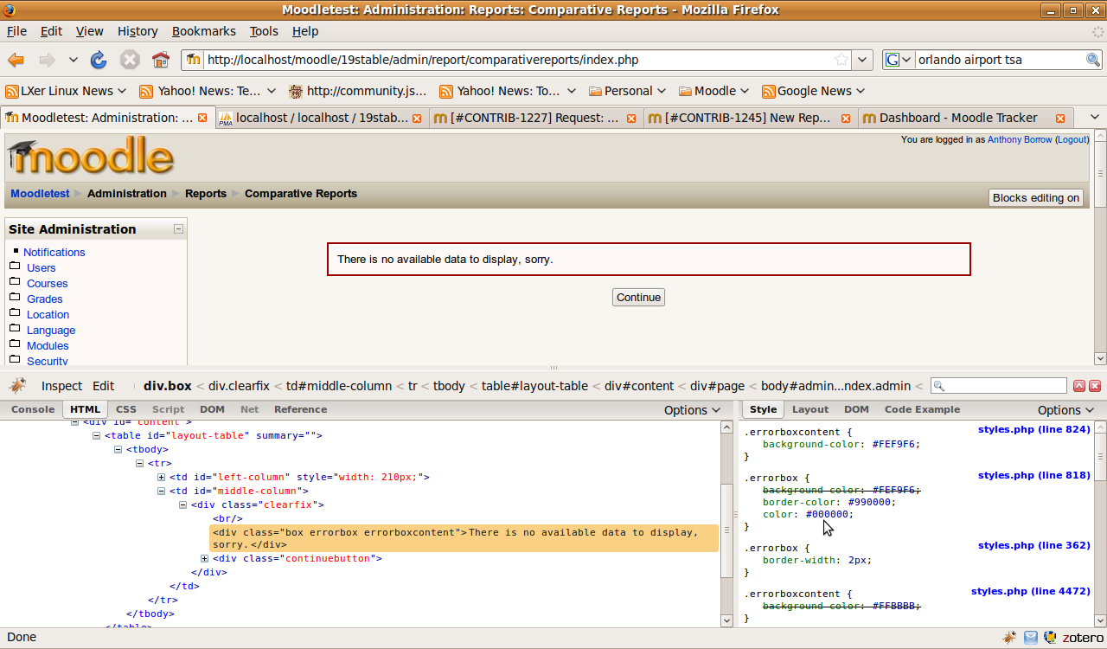The image size is (1107, 649).
Task: Expand the td#left-column node
Action: 162,478
